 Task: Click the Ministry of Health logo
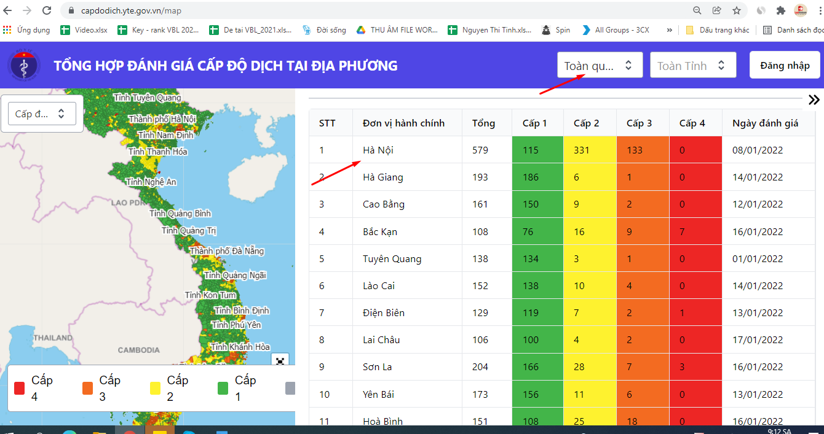(x=24, y=65)
